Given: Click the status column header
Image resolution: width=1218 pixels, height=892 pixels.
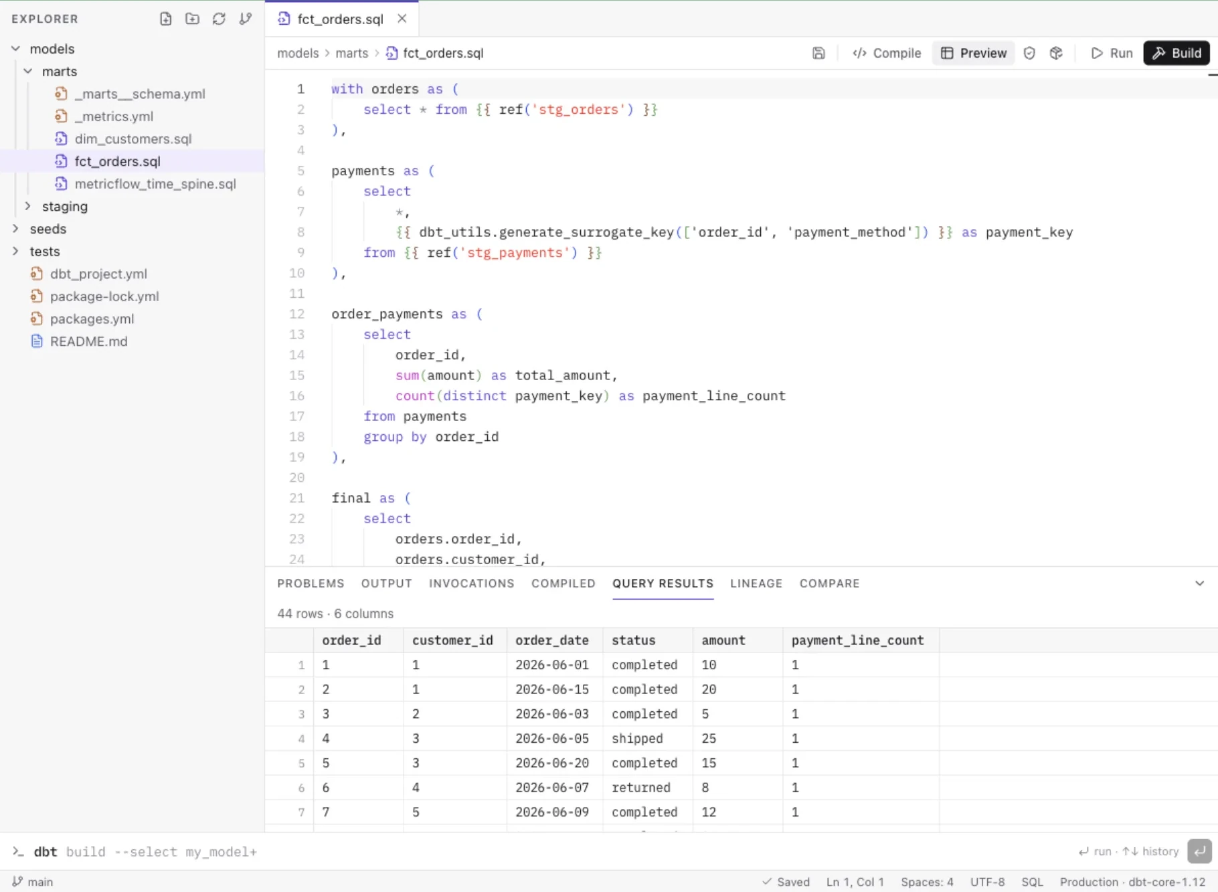Looking at the screenshot, I should tap(648, 640).
